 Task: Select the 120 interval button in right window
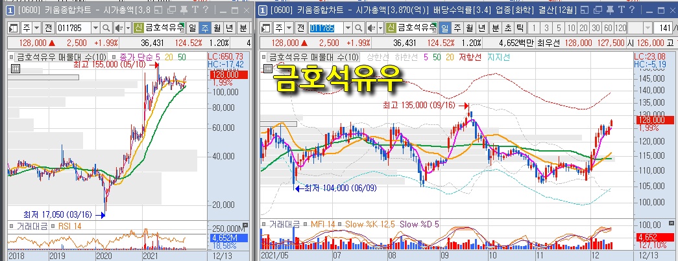620,28
